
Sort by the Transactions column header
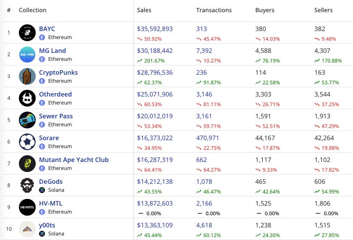coord(214,10)
